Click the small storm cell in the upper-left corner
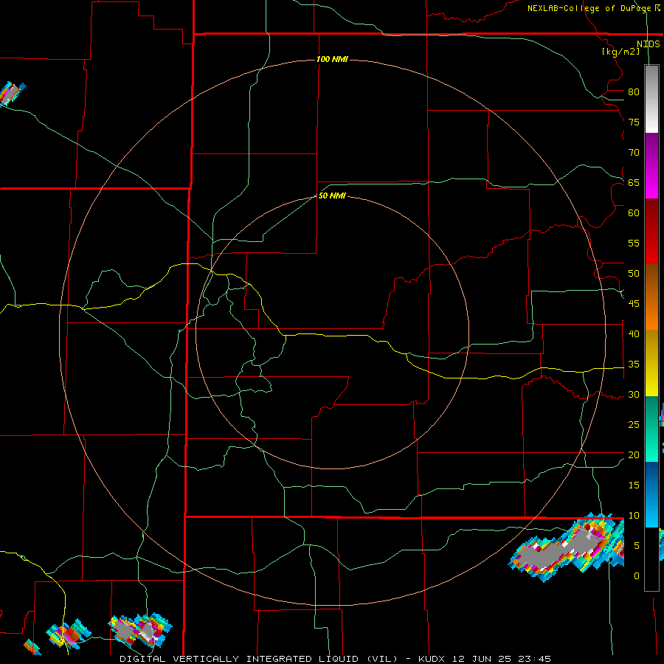 12,93
